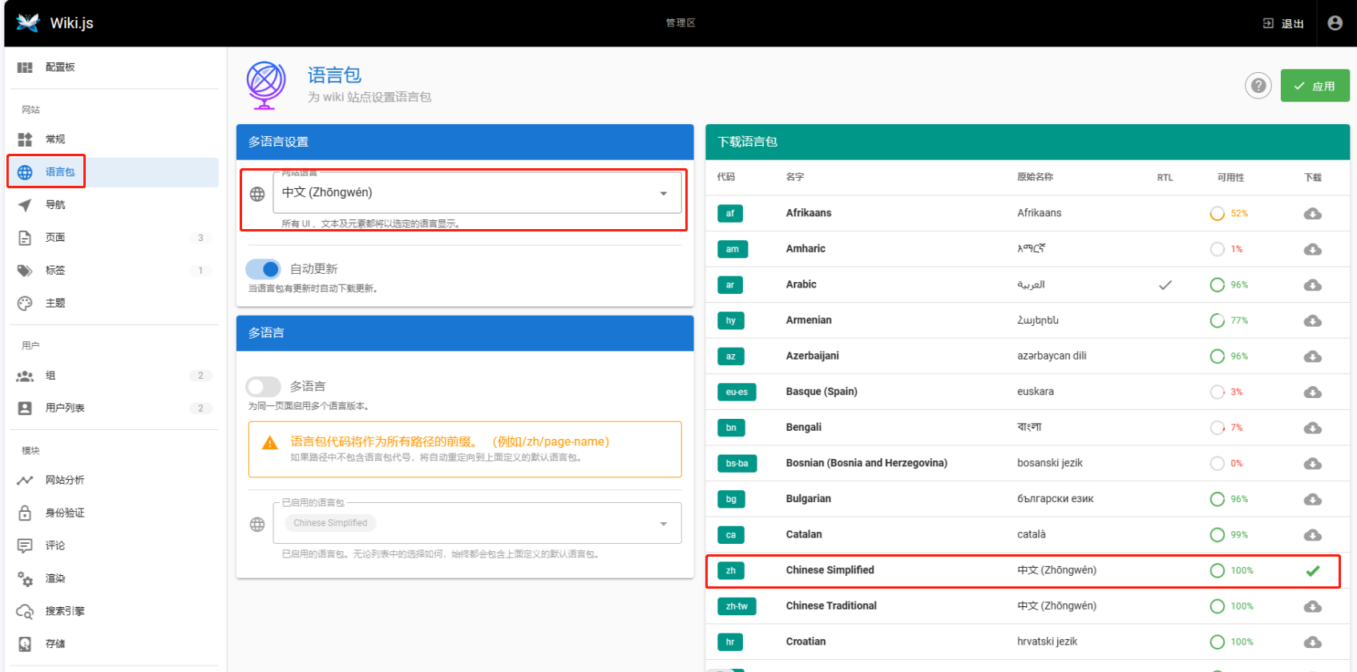Open 身份验证 in the sidebar
1357x672 pixels.
(113, 513)
